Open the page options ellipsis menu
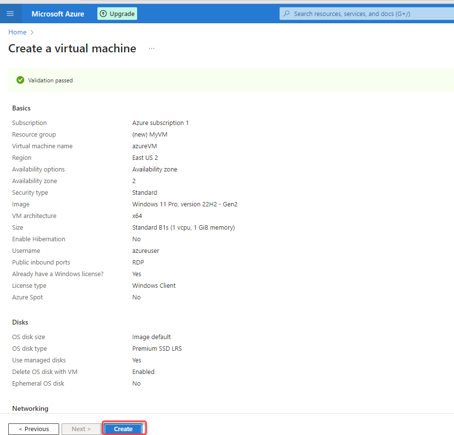The width and height of the screenshot is (454, 435). (152, 48)
